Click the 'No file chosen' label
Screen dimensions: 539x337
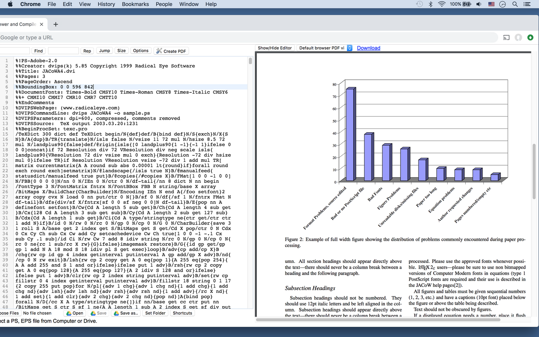click(x=38, y=313)
